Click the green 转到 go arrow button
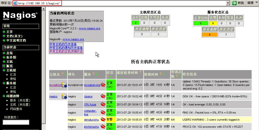259x130 pixels. tap(234, 3)
